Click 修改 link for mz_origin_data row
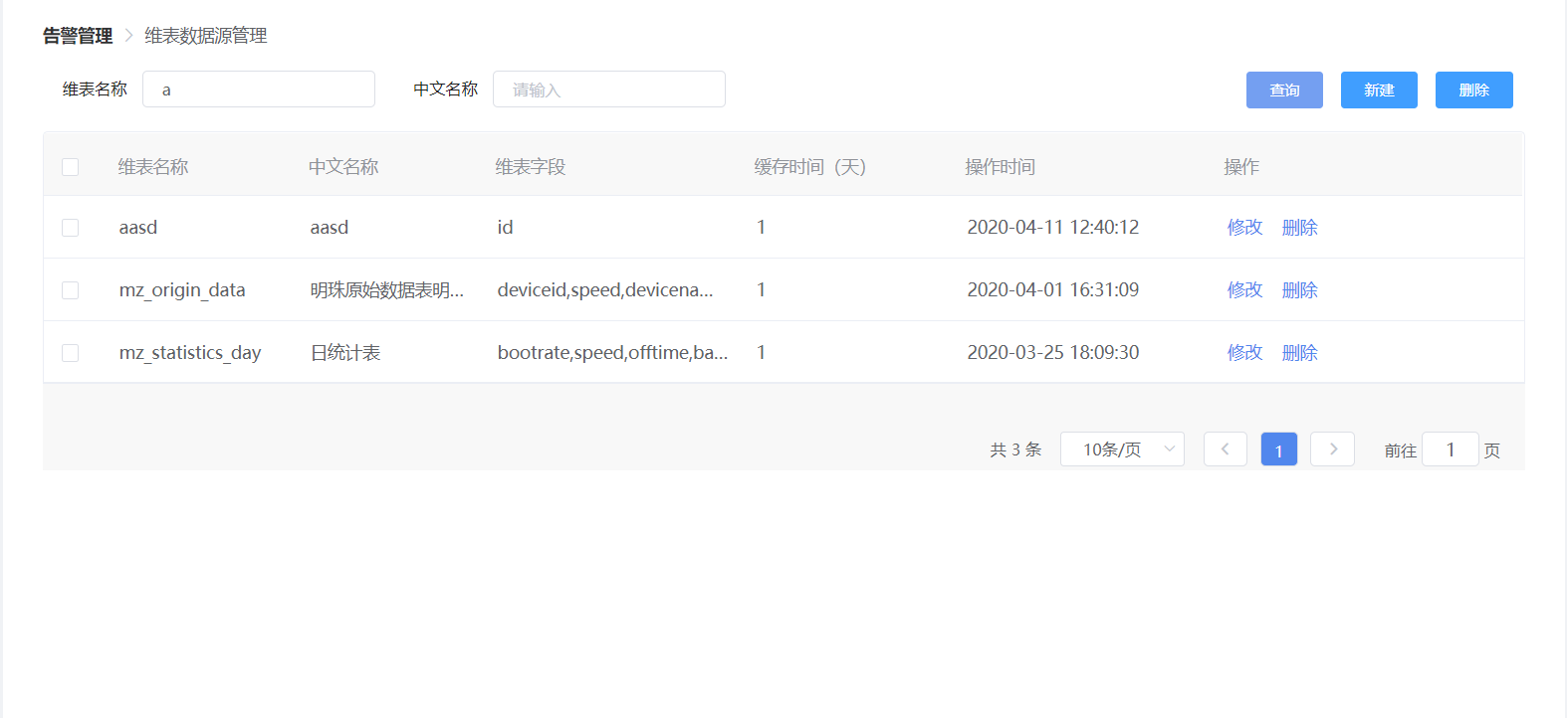 pos(1244,290)
